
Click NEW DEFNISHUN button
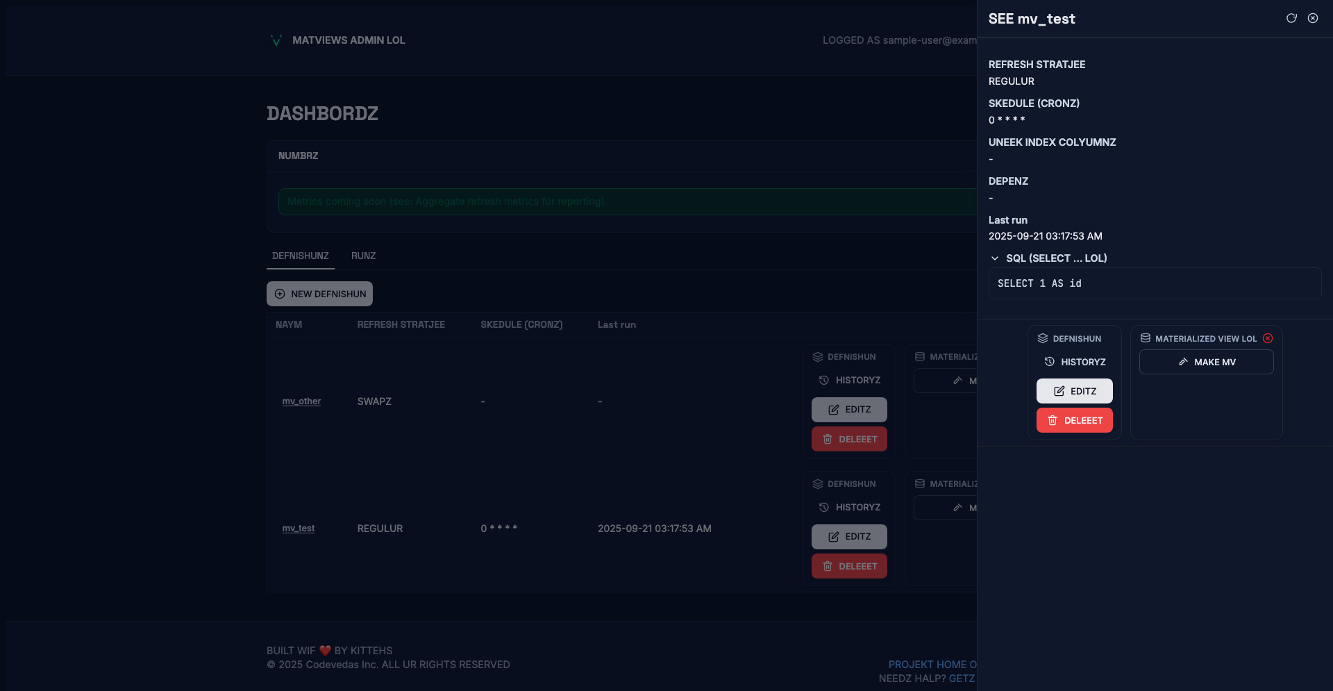319,294
